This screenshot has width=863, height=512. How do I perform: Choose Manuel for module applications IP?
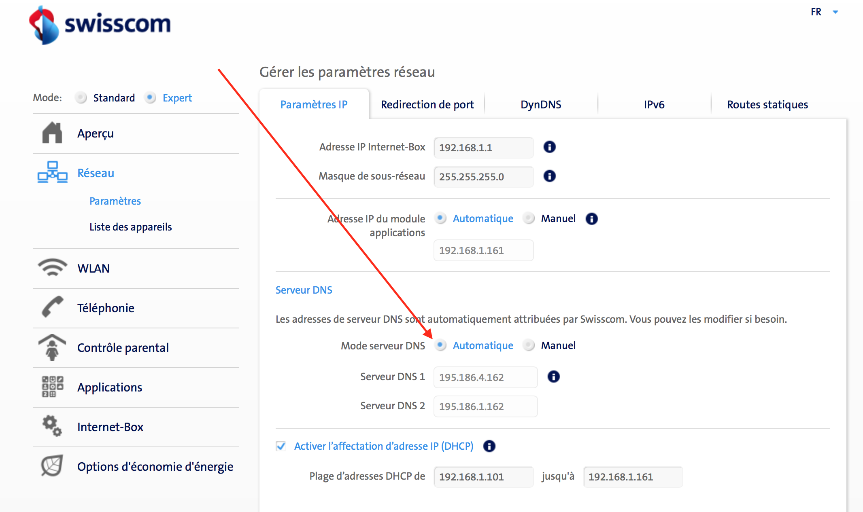[x=528, y=218]
